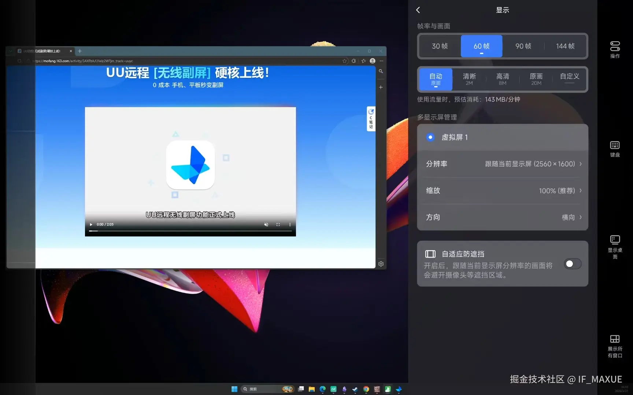Click the 展示所有窗口 icon

coord(615,346)
